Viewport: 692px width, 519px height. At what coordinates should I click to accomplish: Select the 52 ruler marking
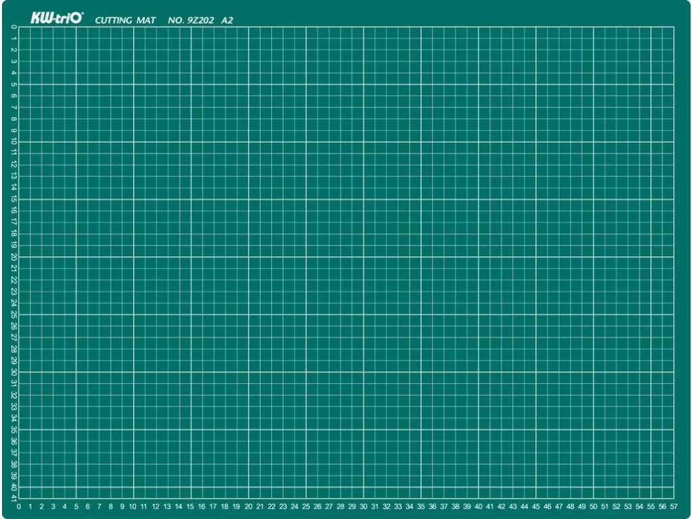(x=616, y=507)
